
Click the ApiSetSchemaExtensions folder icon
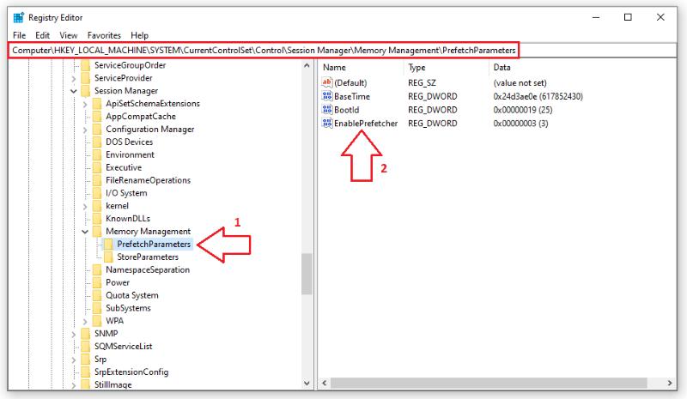click(97, 103)
